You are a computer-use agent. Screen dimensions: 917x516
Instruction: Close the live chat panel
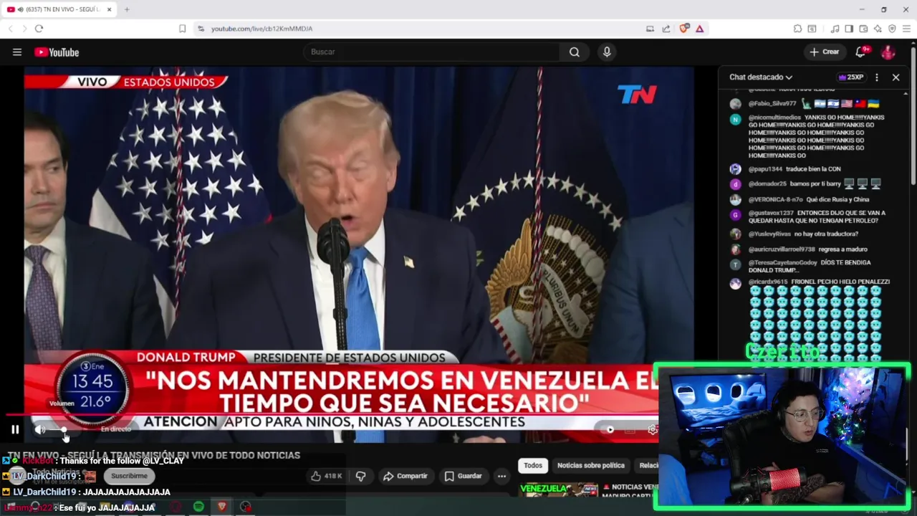click(x=896, y=77)
